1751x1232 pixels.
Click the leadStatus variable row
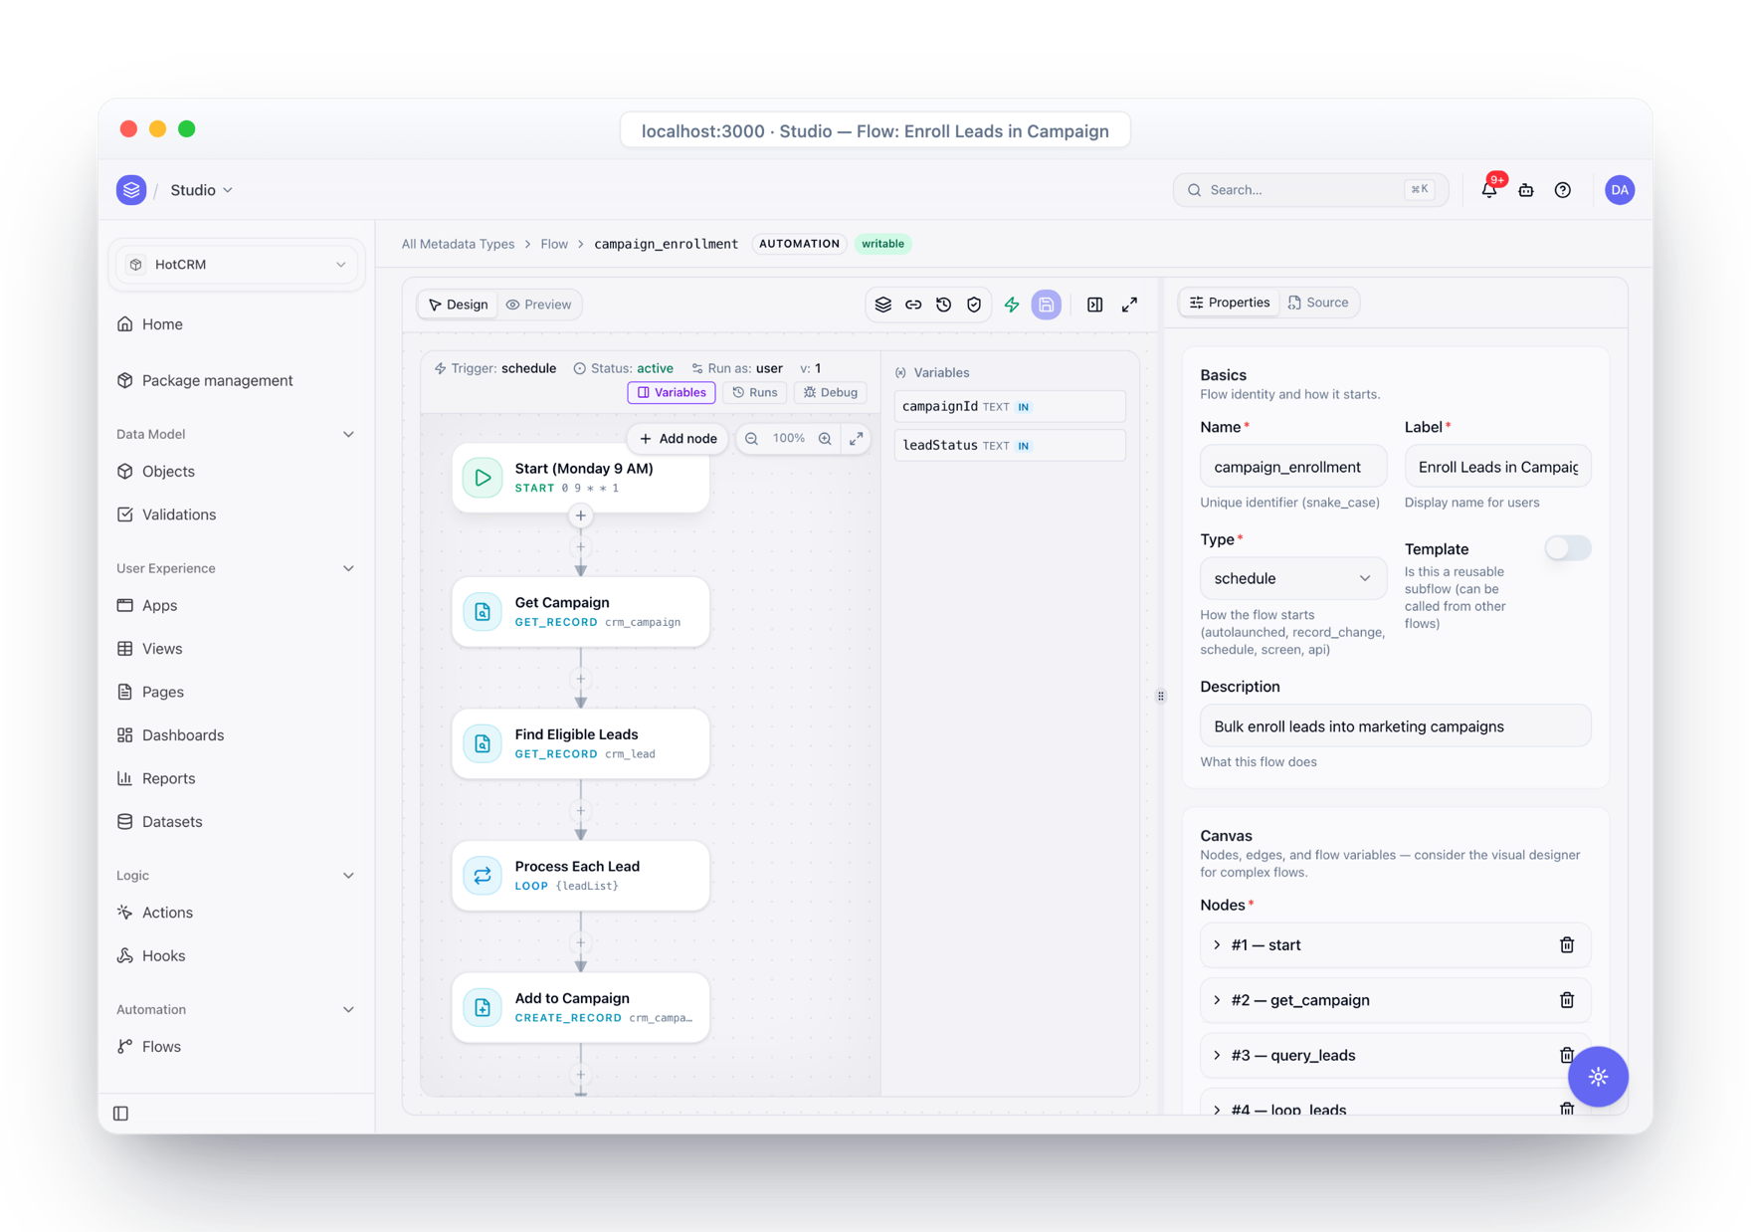tap(1010, 446)
